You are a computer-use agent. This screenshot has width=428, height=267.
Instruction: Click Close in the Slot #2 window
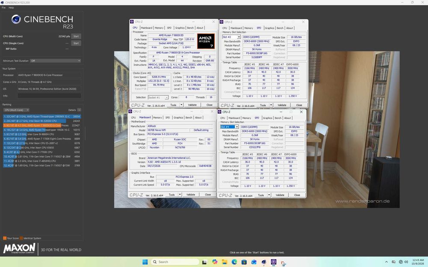click(x=299, y=105)
